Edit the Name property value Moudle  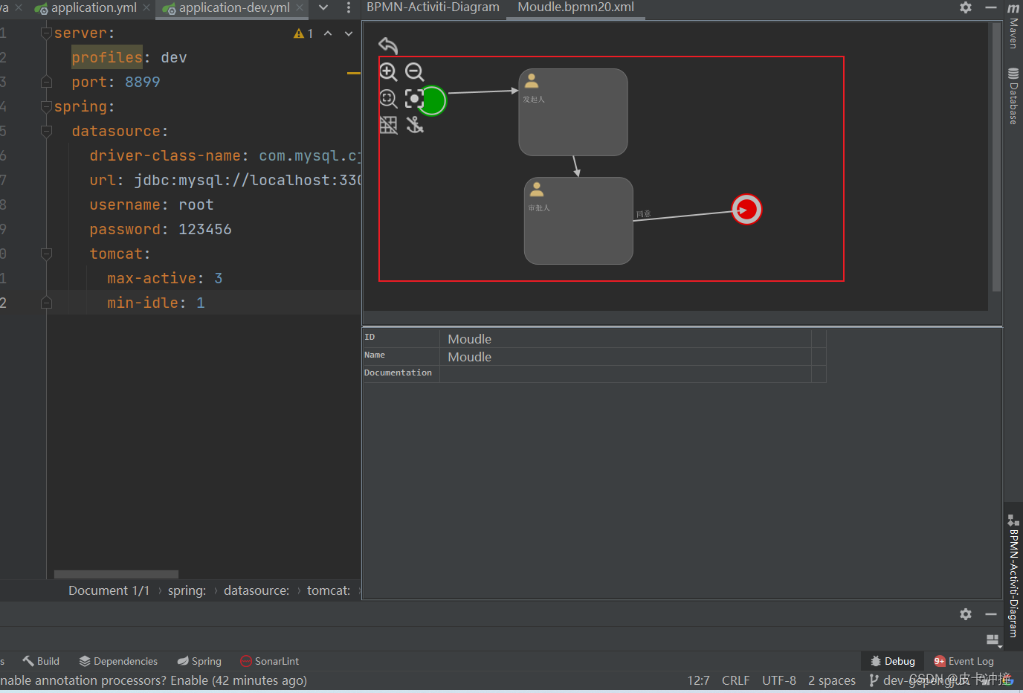point(625,357)
